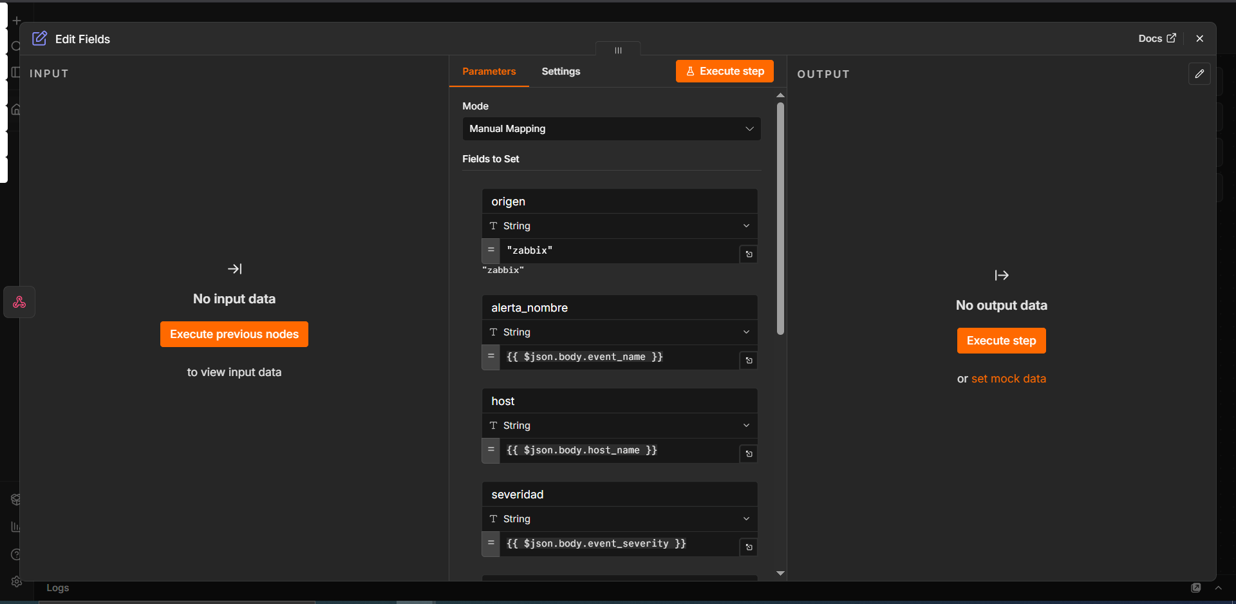Viewport: 1236px width, 604px height.
Task: Toggle expression equals sign for origen
Action: pos(491,250)
